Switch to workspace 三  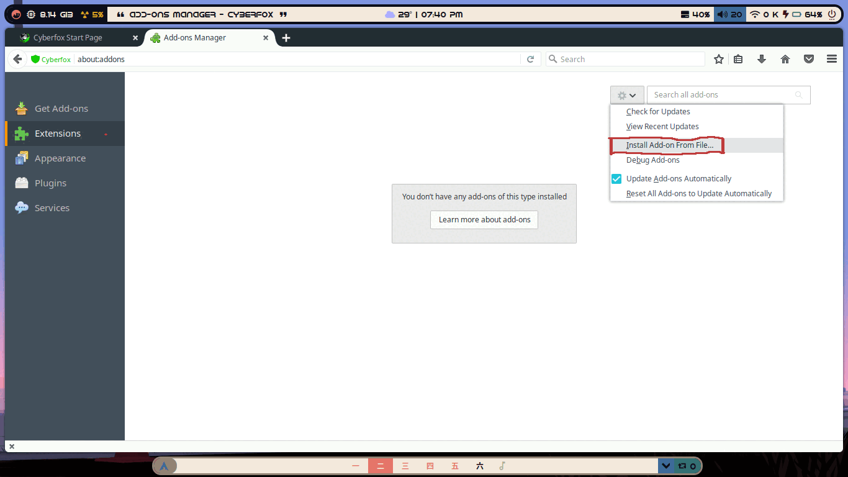(x=405, y=466)
